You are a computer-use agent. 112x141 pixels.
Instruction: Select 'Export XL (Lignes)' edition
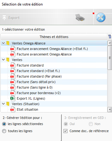(x=31, y=98)
